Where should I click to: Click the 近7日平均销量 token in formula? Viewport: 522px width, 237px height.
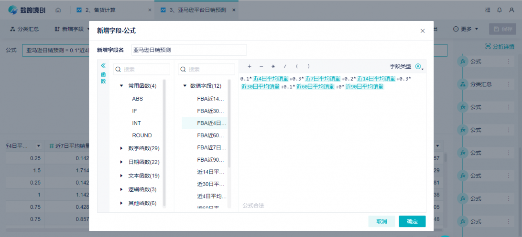[323, 79]
